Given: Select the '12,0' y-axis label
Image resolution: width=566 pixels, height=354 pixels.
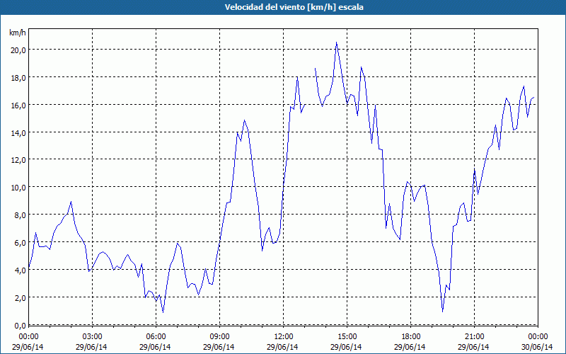Looking at the screenshot, I should [x=18, y=160].
